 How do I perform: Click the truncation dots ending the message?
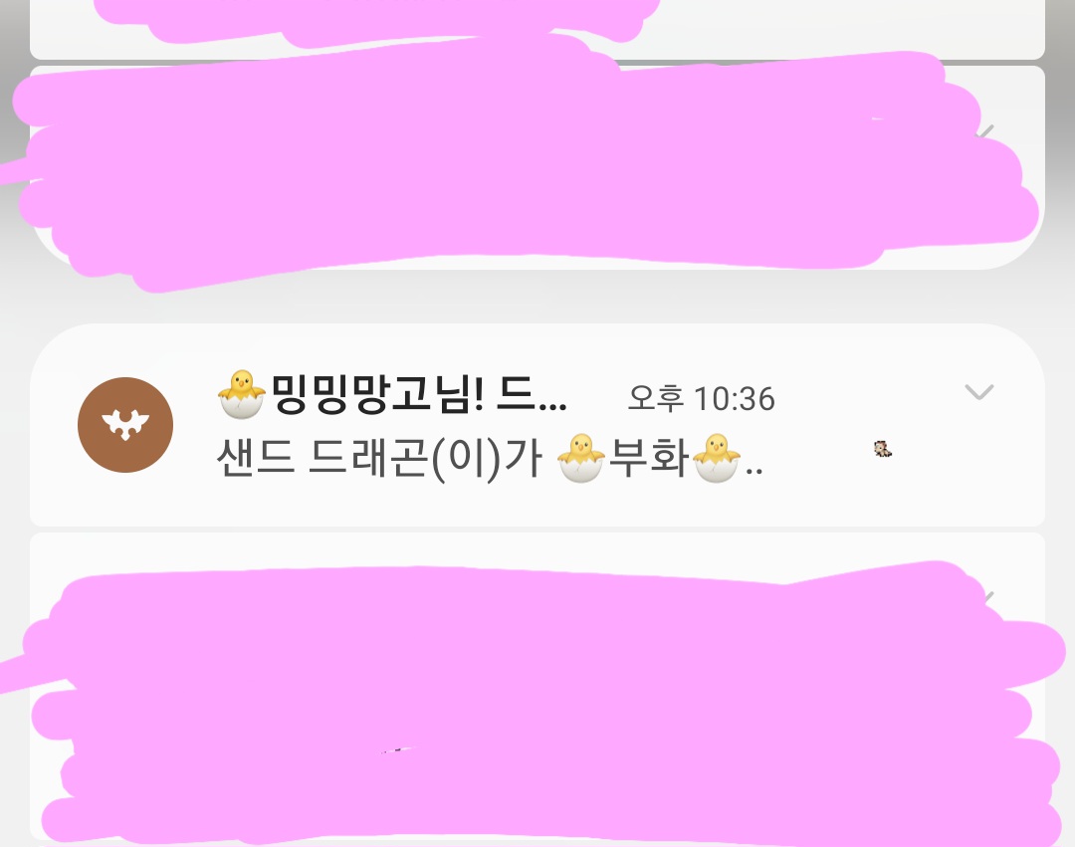[x=753, y=471]
